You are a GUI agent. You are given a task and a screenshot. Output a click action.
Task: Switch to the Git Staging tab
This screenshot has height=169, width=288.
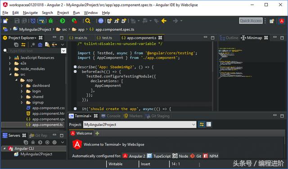pos(157,116)
